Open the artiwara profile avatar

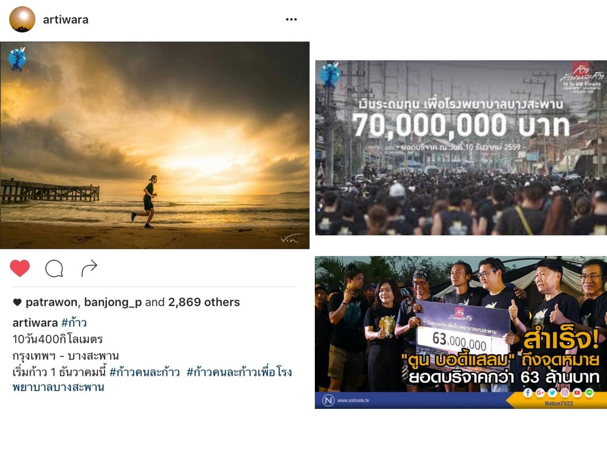pyautogui.click(x=22, y=19)
